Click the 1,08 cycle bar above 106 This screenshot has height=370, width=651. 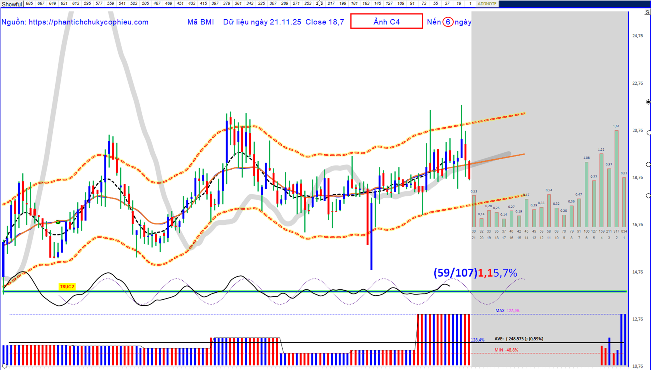pyautogui.click(x=586, y=194)
